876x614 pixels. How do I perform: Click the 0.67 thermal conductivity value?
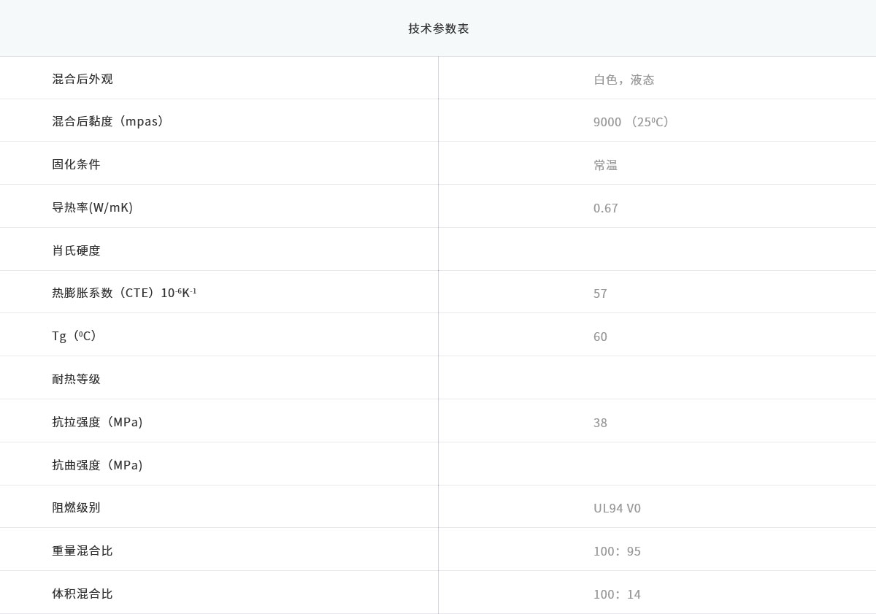pos(605,208)
